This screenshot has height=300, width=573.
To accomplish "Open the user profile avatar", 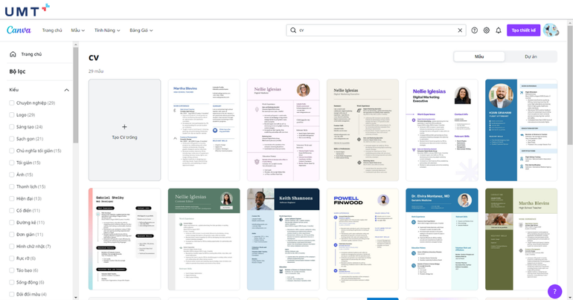I will click(x=551, y=30).
